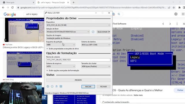Expand advanced format options section

click(x=63, y=70)
